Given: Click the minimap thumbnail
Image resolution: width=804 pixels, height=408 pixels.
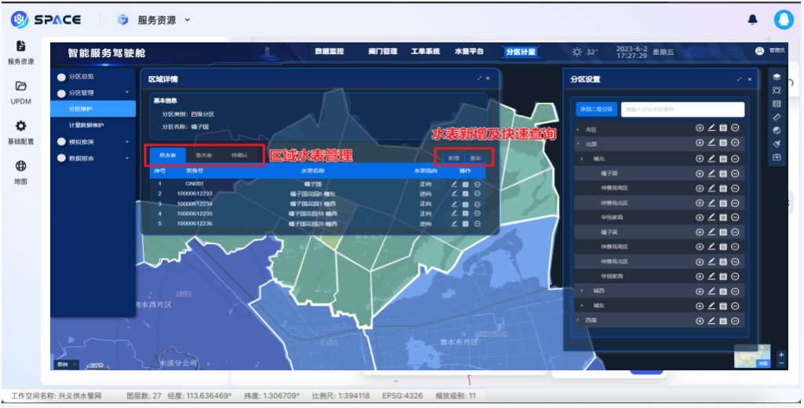Looking at the screenshot, I should click(752, 355).
